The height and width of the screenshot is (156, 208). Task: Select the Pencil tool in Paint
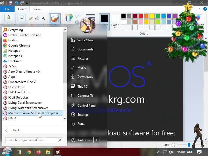pos(31,18)
